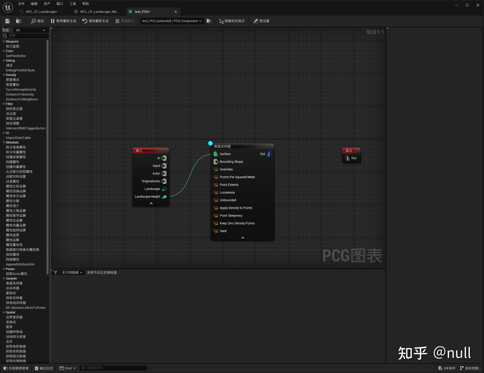The image size is (484, 373).
Task: Click the 版本控制 version control button
Action: [x=471, y=368]
